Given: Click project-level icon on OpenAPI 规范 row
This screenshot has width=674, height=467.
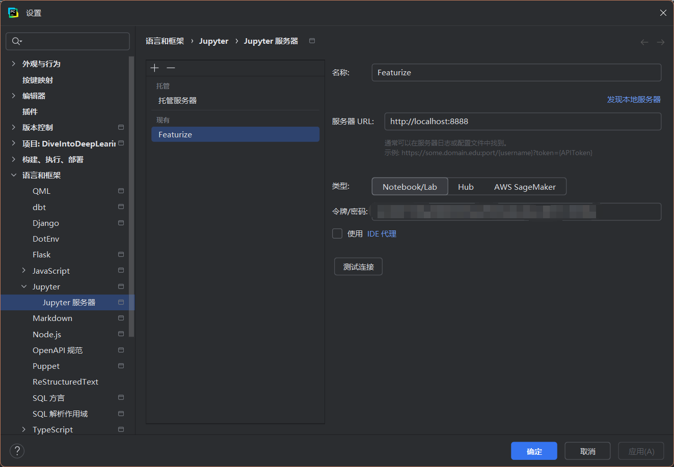Looking at the screenshot, I should click(x=121, y=350).
